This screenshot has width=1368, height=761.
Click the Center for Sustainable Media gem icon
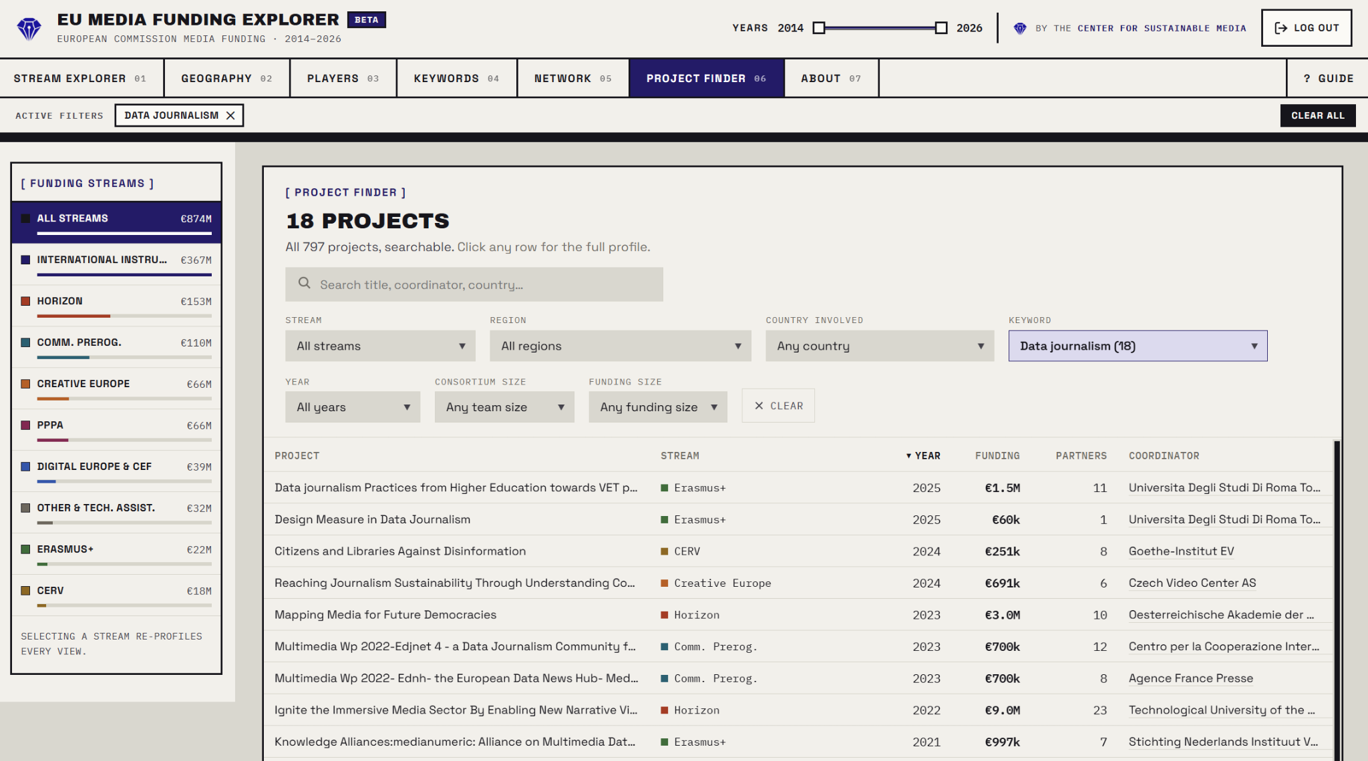tap(1019, 28)
